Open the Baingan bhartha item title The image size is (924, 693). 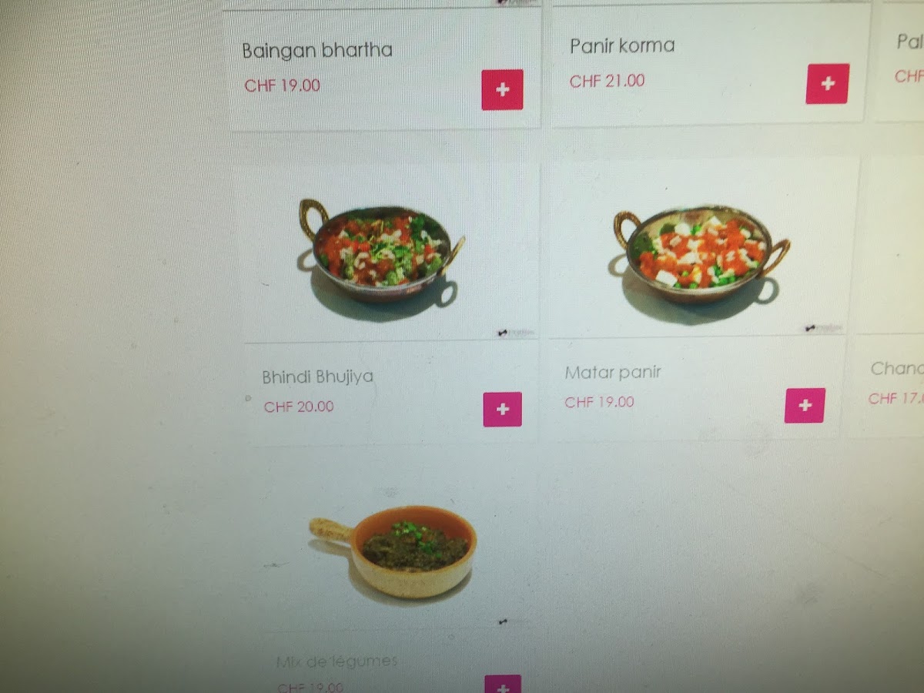[317, 51]
